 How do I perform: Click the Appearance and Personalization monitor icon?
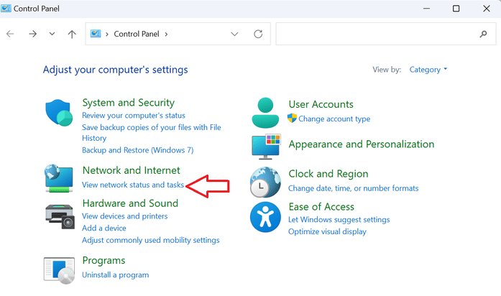(266, 147)
